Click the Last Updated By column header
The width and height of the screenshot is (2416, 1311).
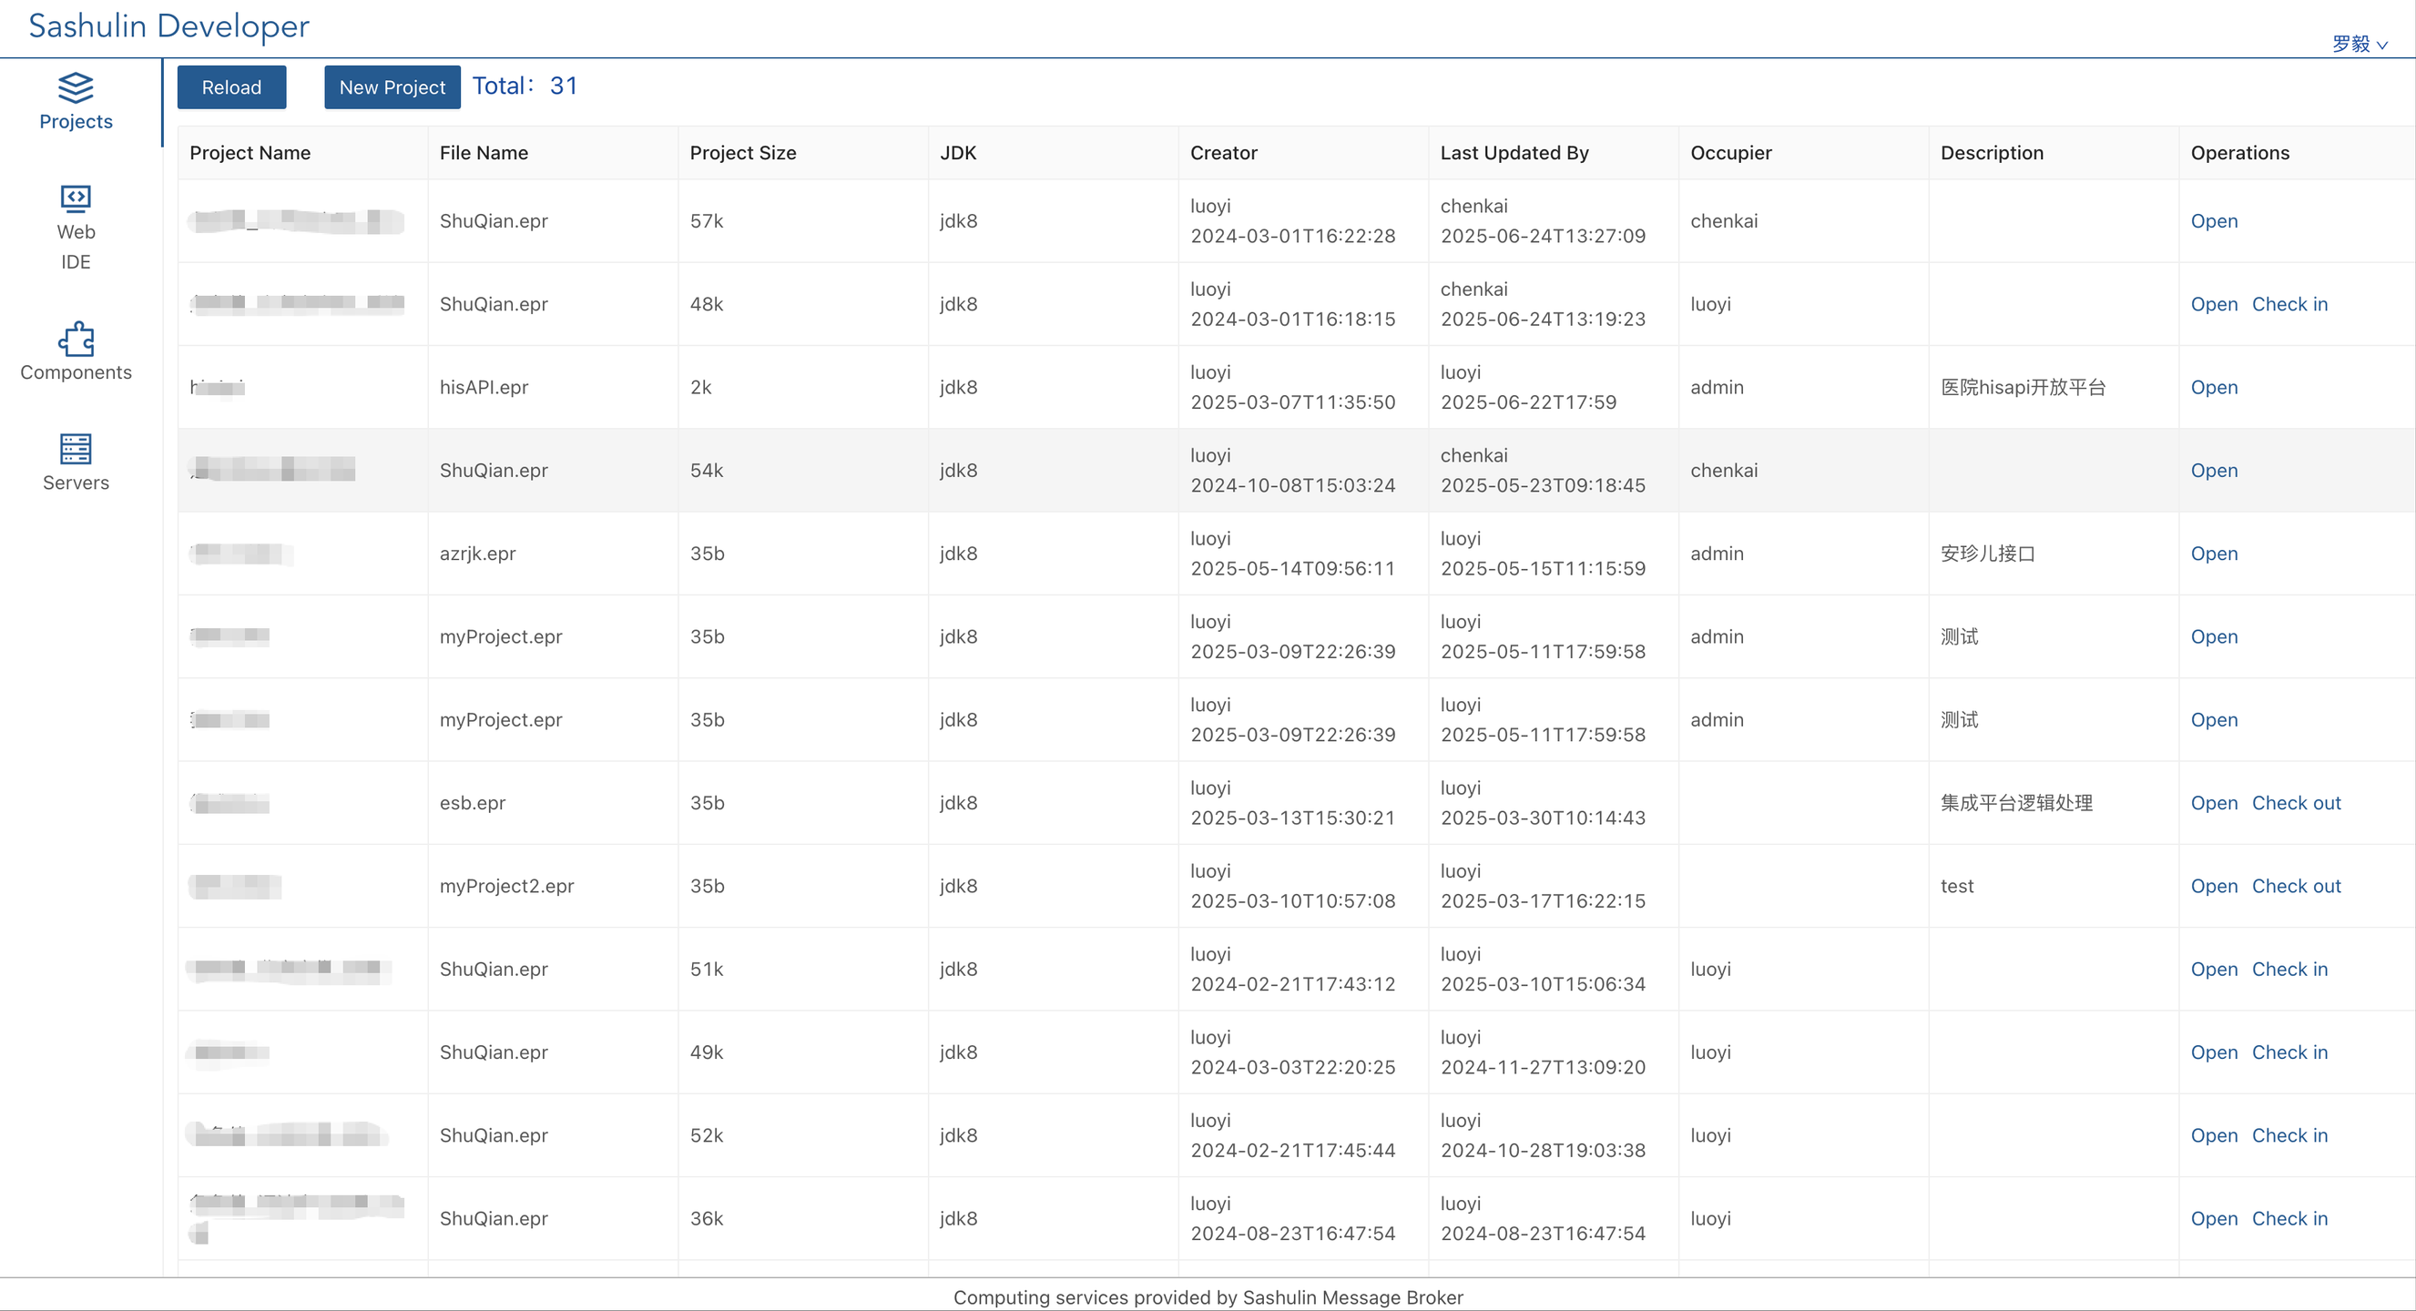point(1514,153)
